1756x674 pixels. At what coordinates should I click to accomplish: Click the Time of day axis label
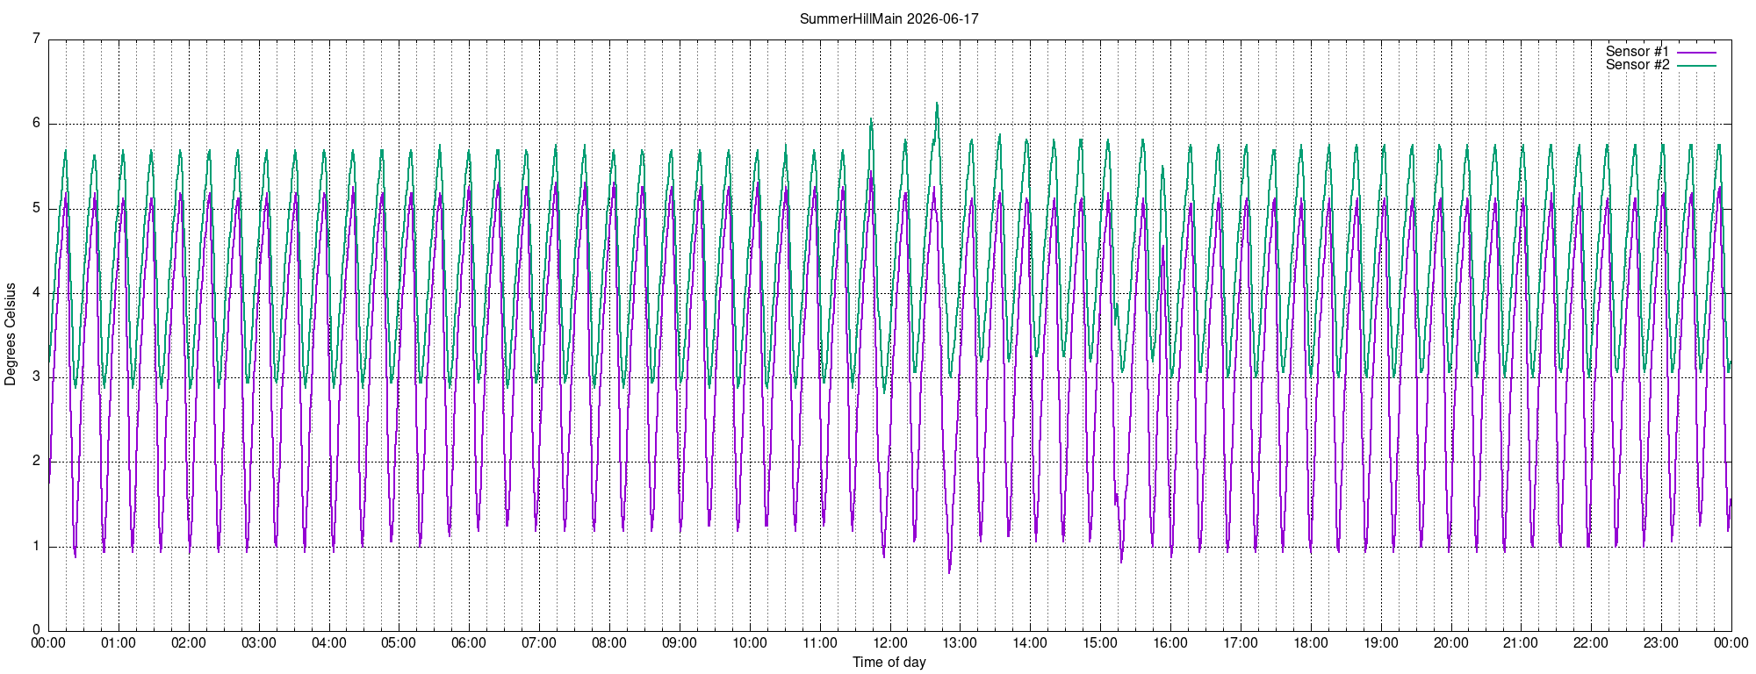889,663
